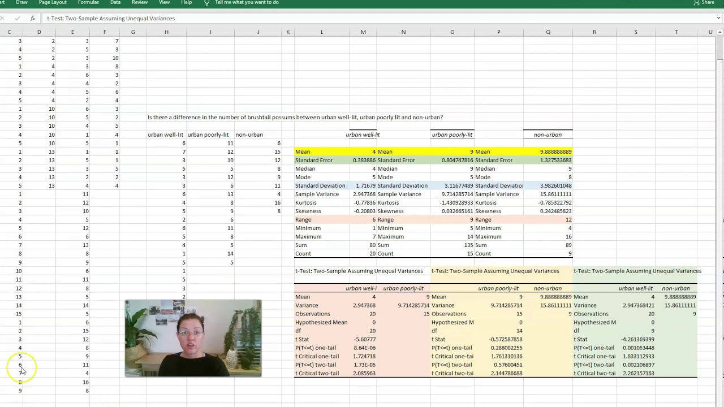The image size is (724, 407).
Task: Select the brushtail possums question text cell
Action: (295, 118)
